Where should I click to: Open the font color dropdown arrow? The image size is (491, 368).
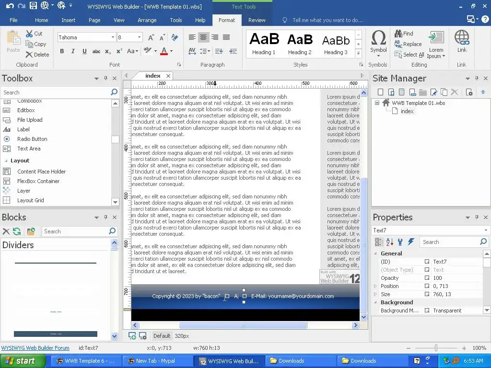[x=171, y=51]
